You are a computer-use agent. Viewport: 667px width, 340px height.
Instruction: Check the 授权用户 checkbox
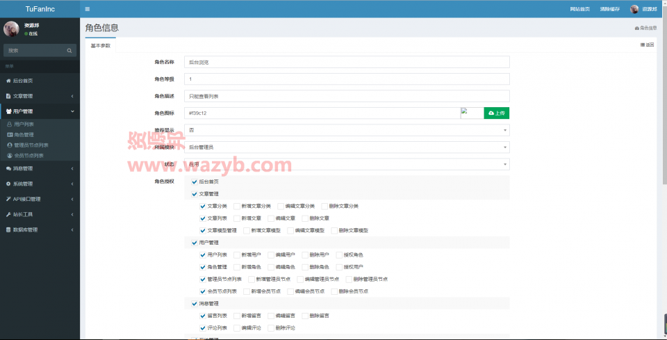(x=339, y=267)
